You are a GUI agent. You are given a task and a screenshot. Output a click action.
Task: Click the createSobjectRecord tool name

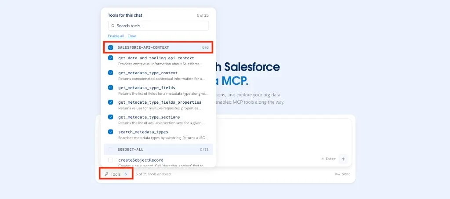coord(141,160)
